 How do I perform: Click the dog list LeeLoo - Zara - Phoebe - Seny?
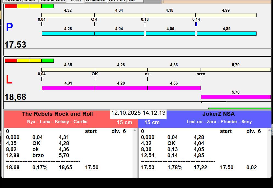click(x=219, y=122)
